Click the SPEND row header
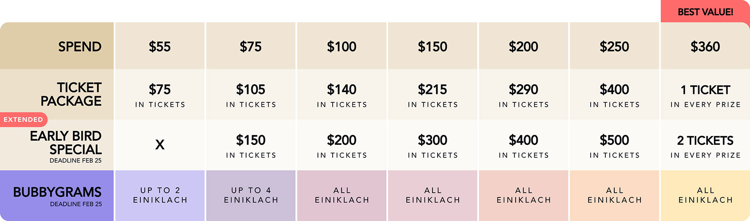750x221 pixels. coord(79,46)
